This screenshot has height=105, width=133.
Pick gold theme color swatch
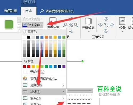coord(55,37)
